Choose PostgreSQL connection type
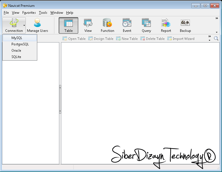Image resolution: width=222 pixels, height=172 pixels. click(20, 44)
